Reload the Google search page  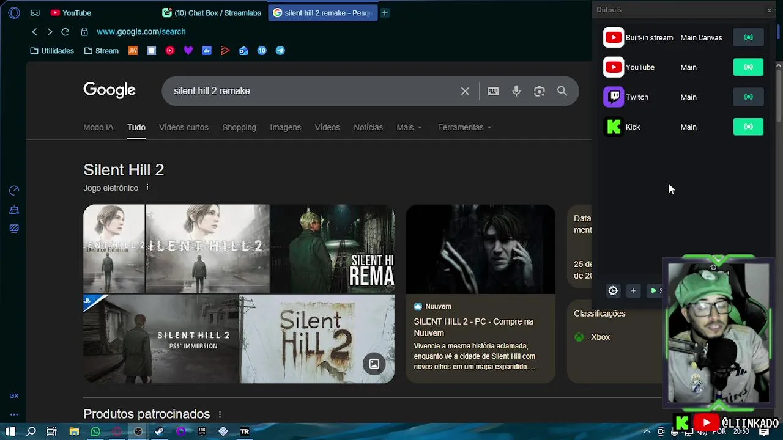pos(65,32)
